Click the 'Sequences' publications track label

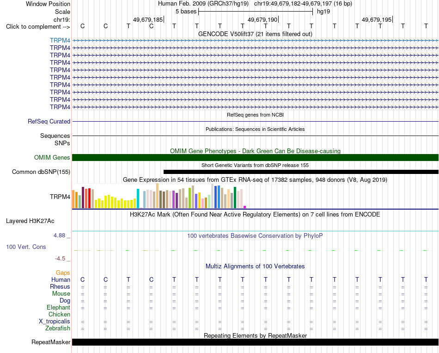pyautogui.click(x=55, y=136)
